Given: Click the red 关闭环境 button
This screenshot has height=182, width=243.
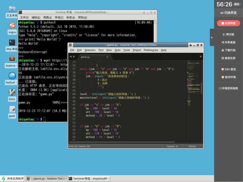Looking at the screenshot, I should click(228, 23).
